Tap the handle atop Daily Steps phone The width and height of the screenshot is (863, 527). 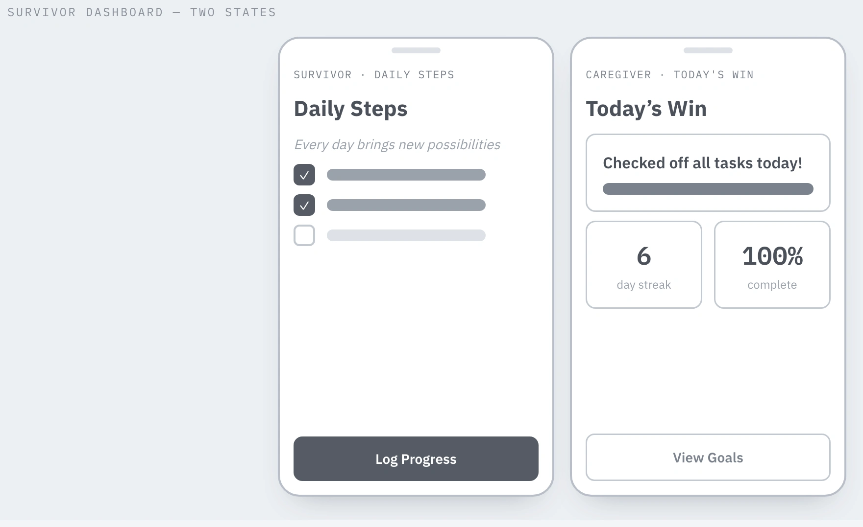[416, 50]
